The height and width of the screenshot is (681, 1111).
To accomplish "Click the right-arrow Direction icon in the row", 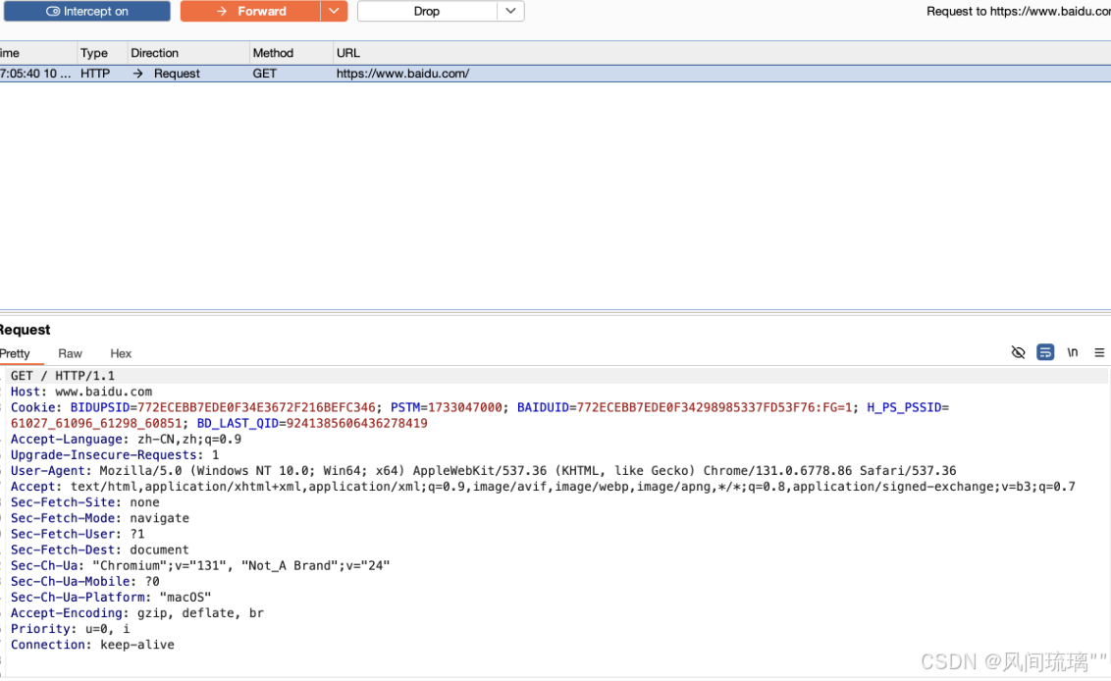I will point(138,74).
